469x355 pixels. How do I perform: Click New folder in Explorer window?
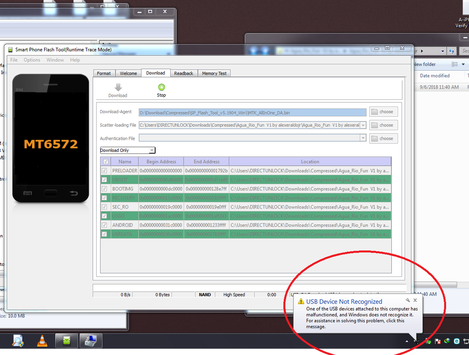tap(424, 64)
